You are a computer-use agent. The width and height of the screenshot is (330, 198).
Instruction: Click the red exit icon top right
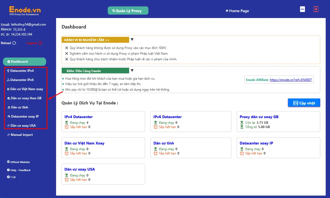316,9
